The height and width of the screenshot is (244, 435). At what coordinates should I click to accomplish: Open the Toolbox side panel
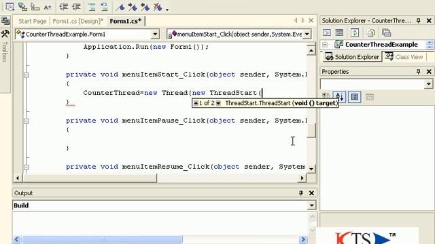(5, 47)
